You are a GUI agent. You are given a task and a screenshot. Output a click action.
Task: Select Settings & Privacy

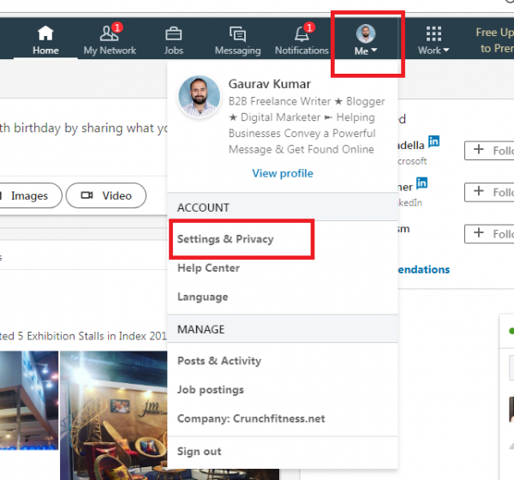(225, 239)
